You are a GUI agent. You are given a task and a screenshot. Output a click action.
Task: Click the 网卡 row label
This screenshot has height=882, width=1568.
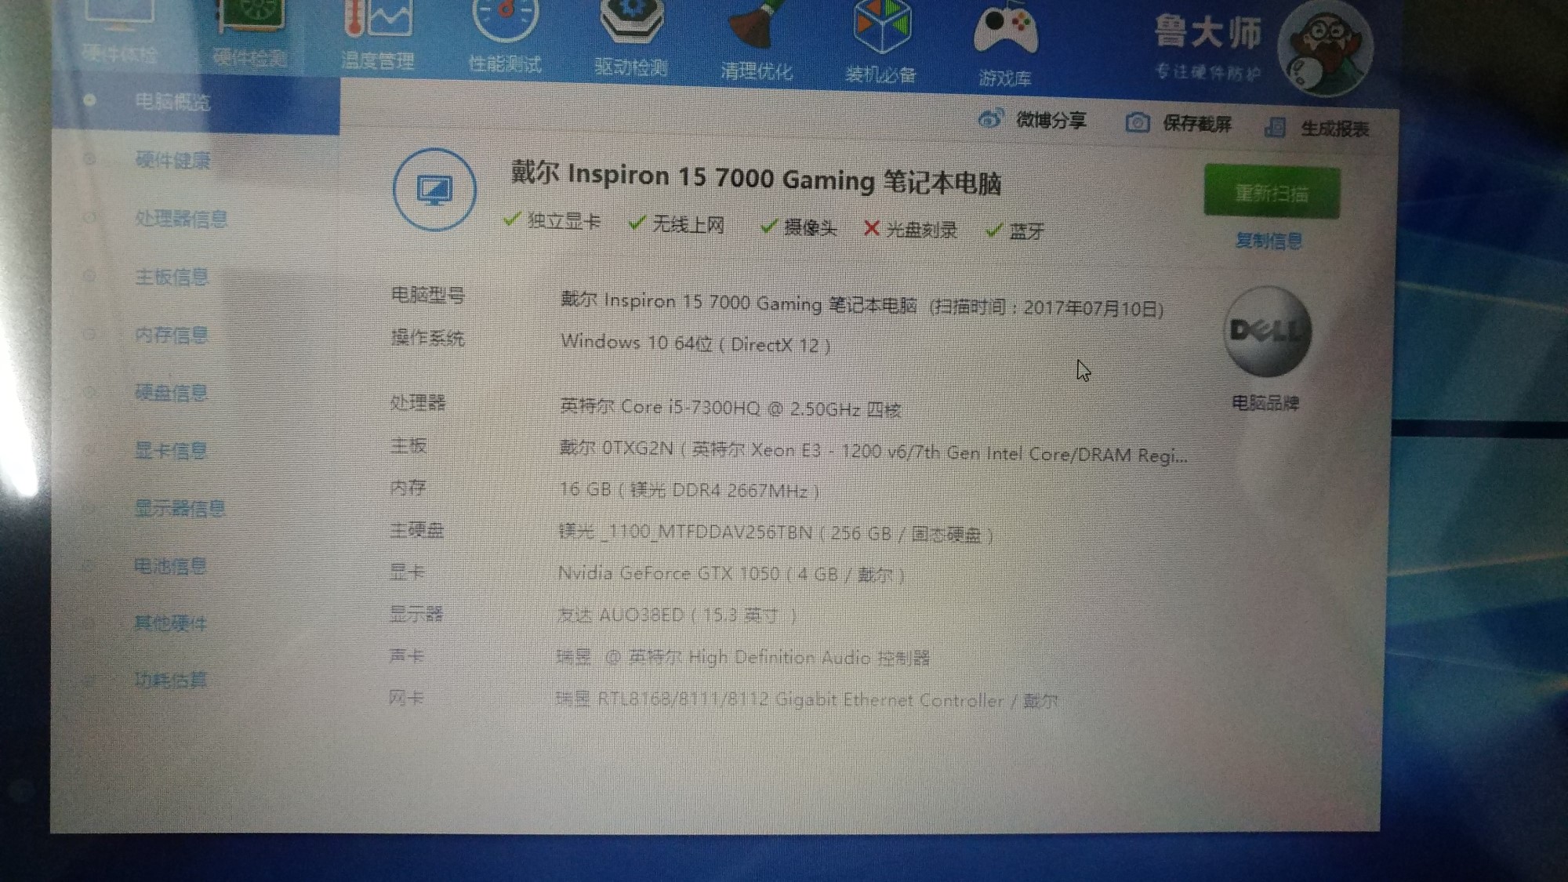point(406,697)
